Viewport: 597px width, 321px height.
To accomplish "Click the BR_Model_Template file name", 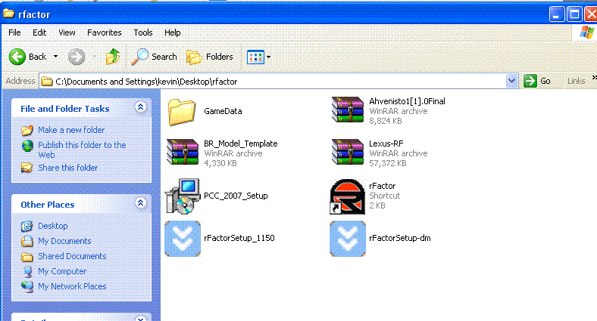I will pyautogui.click(x=241, y=144).
